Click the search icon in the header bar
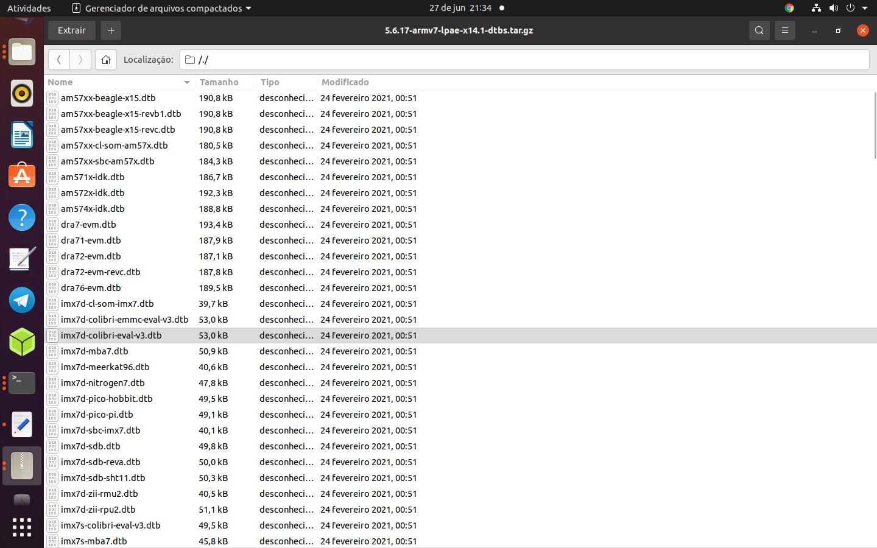 [x=759, y=30]
